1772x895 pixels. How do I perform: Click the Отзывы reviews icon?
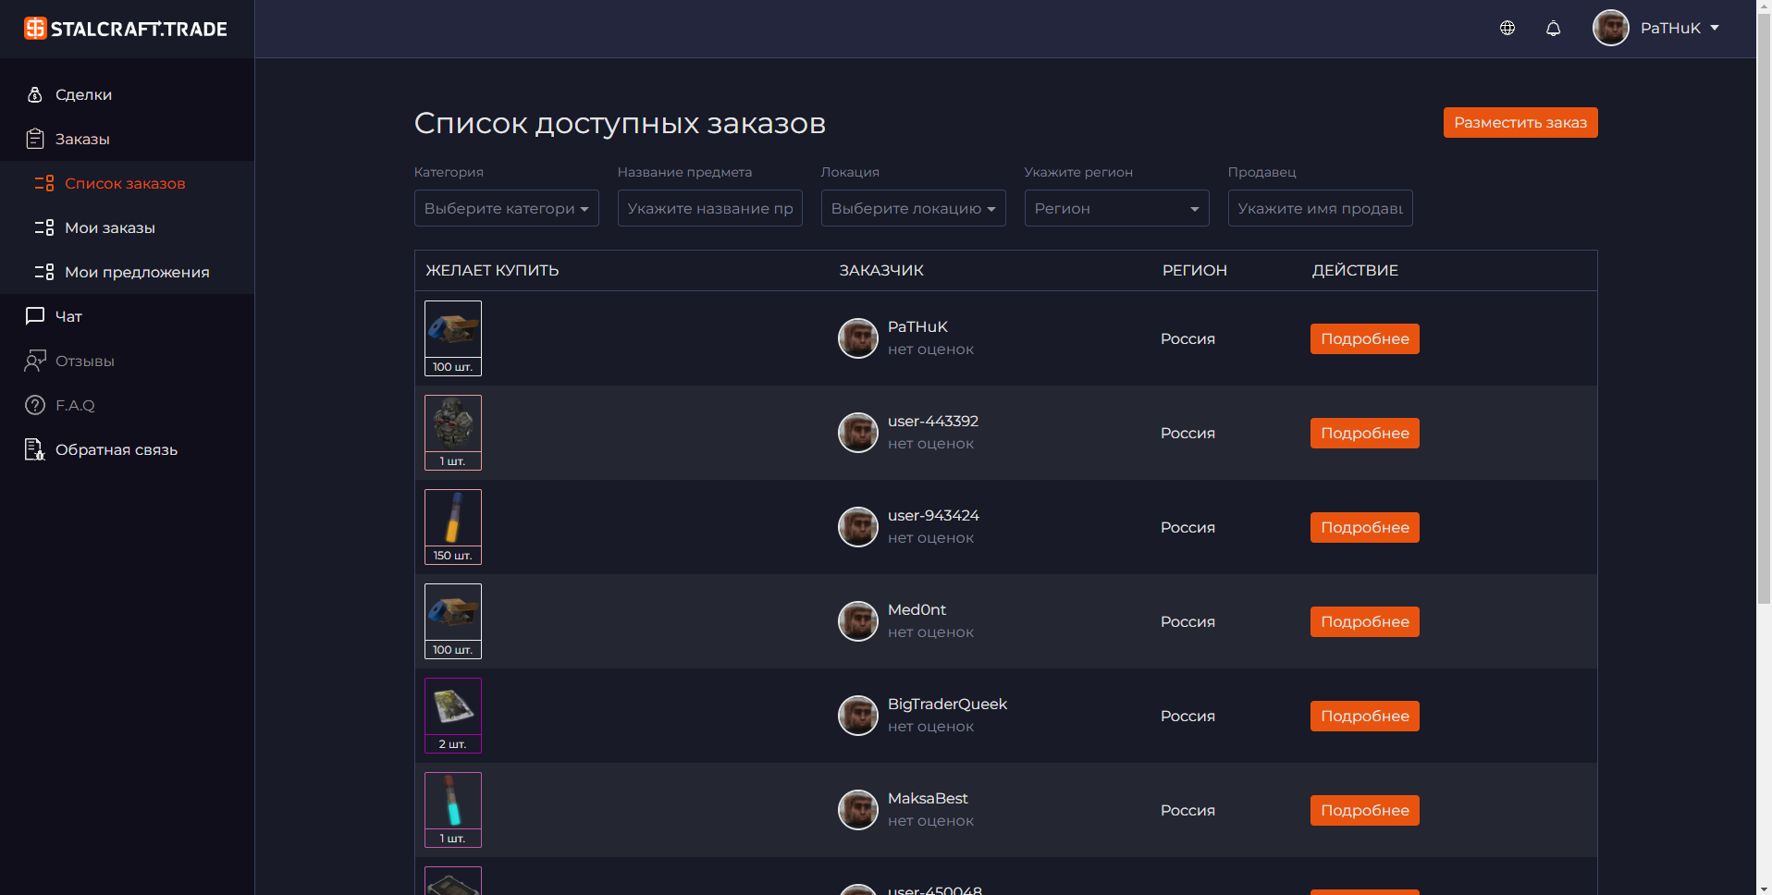(x=35, y=361)
